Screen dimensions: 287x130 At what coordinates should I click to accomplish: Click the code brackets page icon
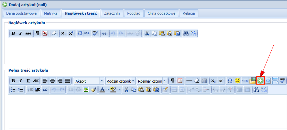(x=268, y=81)
